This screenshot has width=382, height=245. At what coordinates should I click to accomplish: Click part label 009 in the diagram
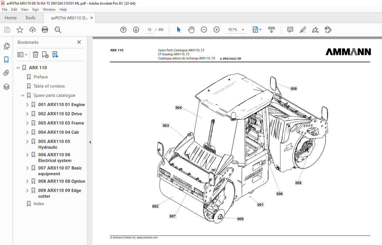click(240, 219)
